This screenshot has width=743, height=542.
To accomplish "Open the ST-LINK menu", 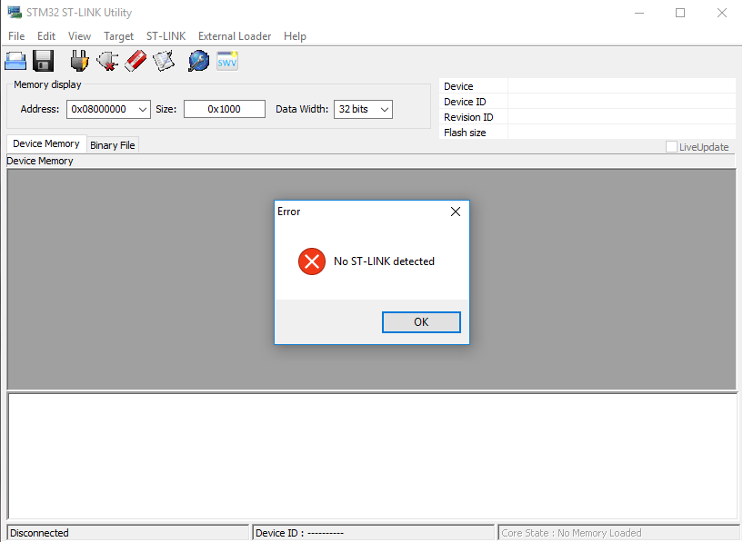I will point(166,36).
